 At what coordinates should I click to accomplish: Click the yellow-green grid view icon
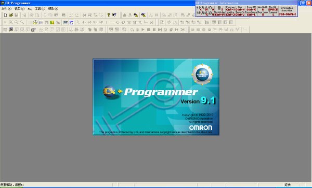pos(52,22)
